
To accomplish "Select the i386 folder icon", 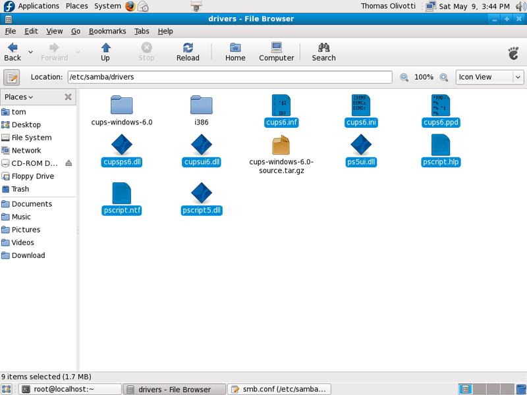I will (202, 105).
